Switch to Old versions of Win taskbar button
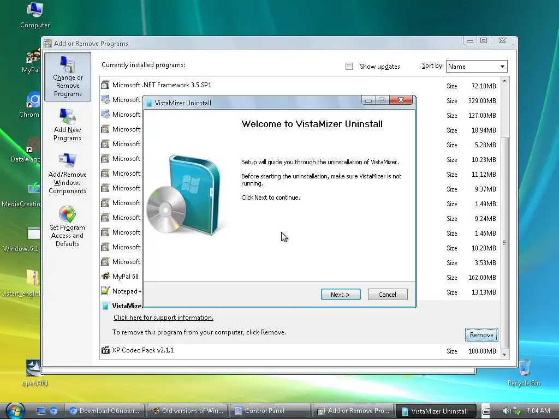The width and height of the screenshot is (559, 419). (x=188, y=411)
